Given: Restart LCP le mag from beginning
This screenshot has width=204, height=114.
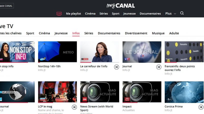Looking at the screenshot, I should (x=74, y=107).
